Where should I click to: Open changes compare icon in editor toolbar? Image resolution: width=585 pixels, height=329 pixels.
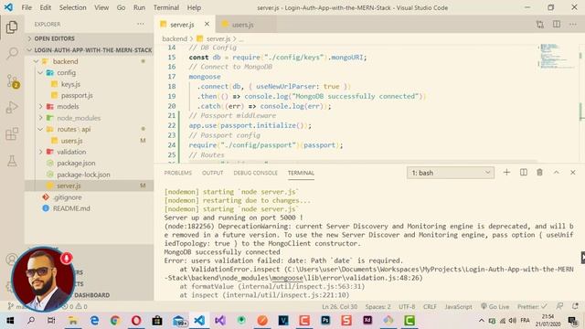coord(540,25)
